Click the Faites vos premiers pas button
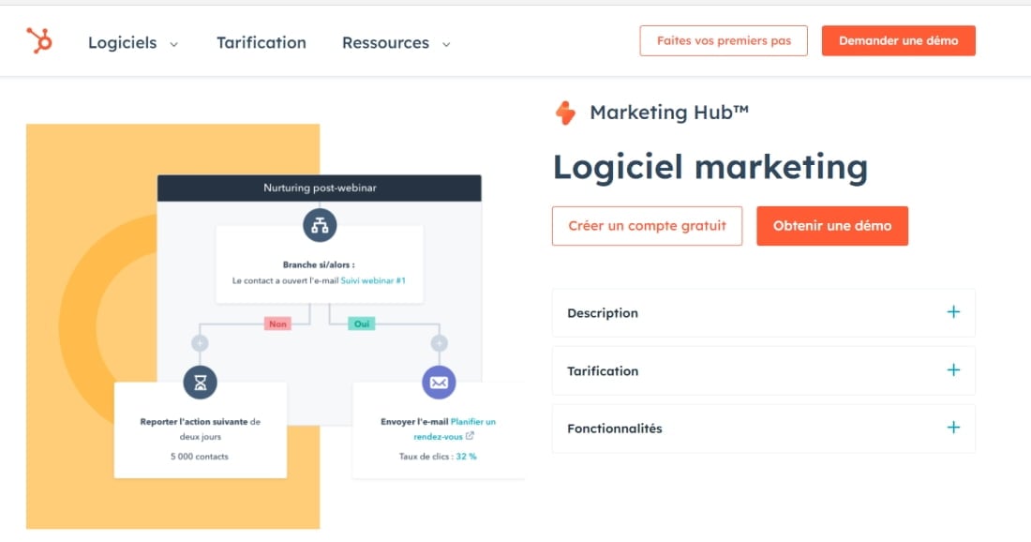 (x=724, y=40)
